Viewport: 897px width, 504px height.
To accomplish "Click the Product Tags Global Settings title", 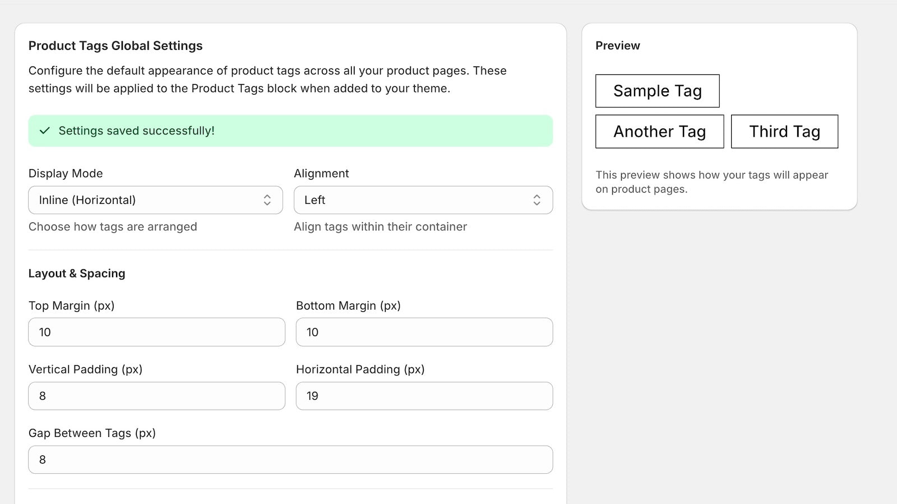I will click(x=115, y=46).
